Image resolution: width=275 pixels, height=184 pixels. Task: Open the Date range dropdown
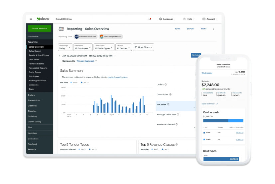point(65,47)
